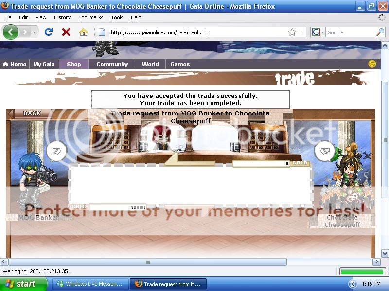This screenshot has height=291, width=389.
Task: Click Chocolate Cheesepuff's hand-offer speech bubble icon
Action: point(325,151)
